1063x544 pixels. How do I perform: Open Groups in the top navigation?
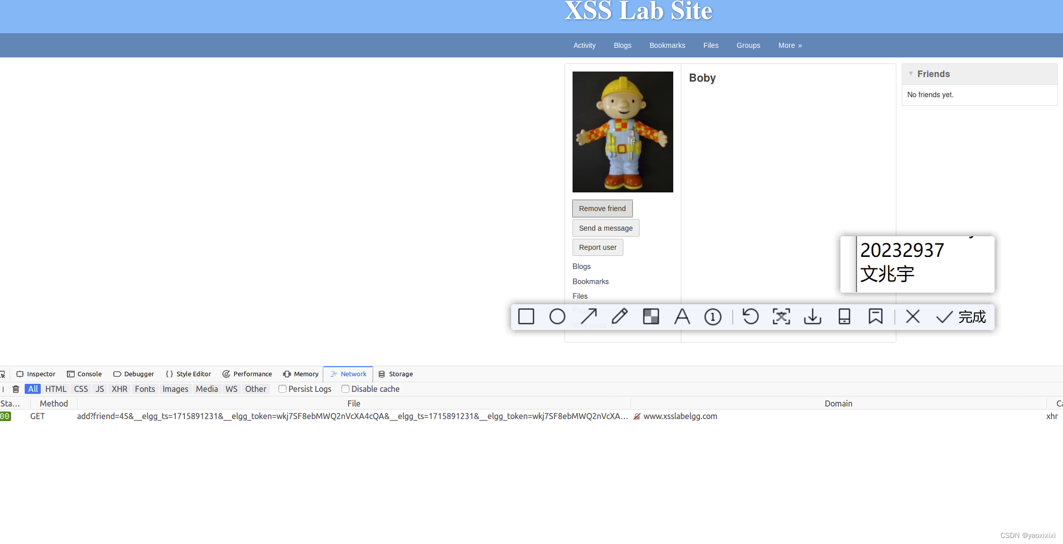[748, 45]
